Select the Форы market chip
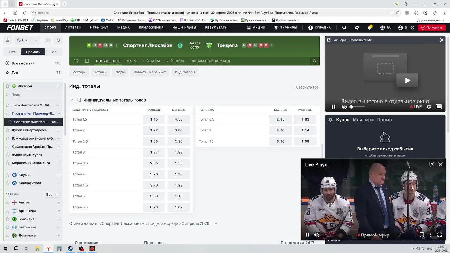This screenshot has width=450, height=253. 120,72
